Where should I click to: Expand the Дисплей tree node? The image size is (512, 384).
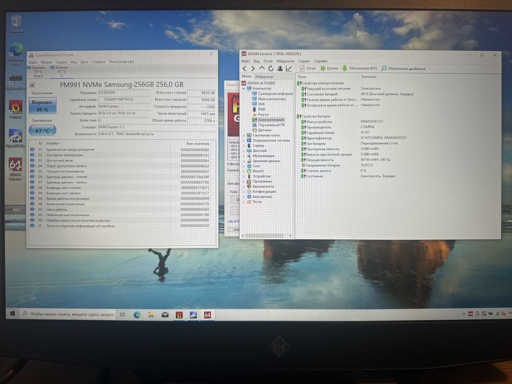pos(243,151)
